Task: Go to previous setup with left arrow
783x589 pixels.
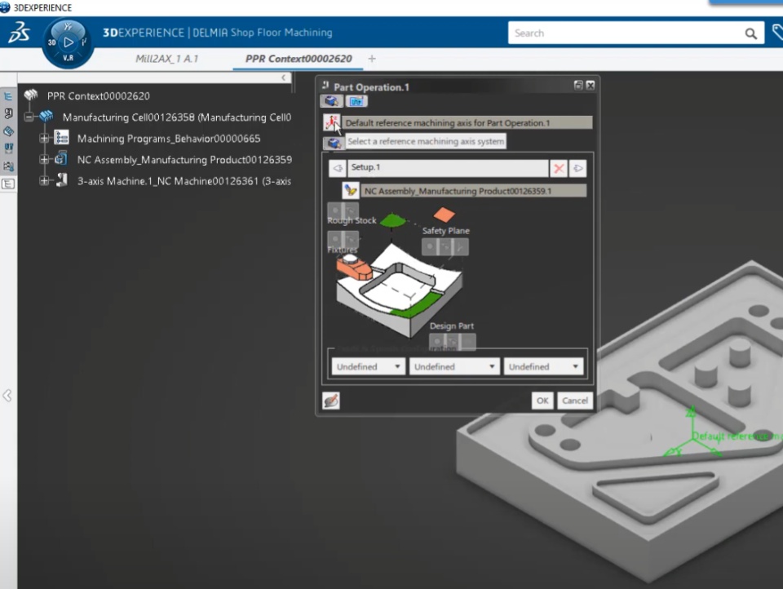Action: pos(338,168)
